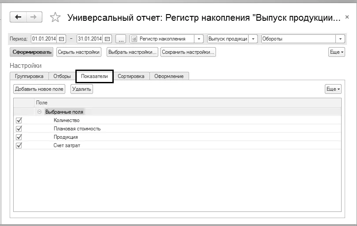Uncheck the Плановая стоимость checkbox
The width and height of the screenshot is (357, 226).
pos(19,129)
